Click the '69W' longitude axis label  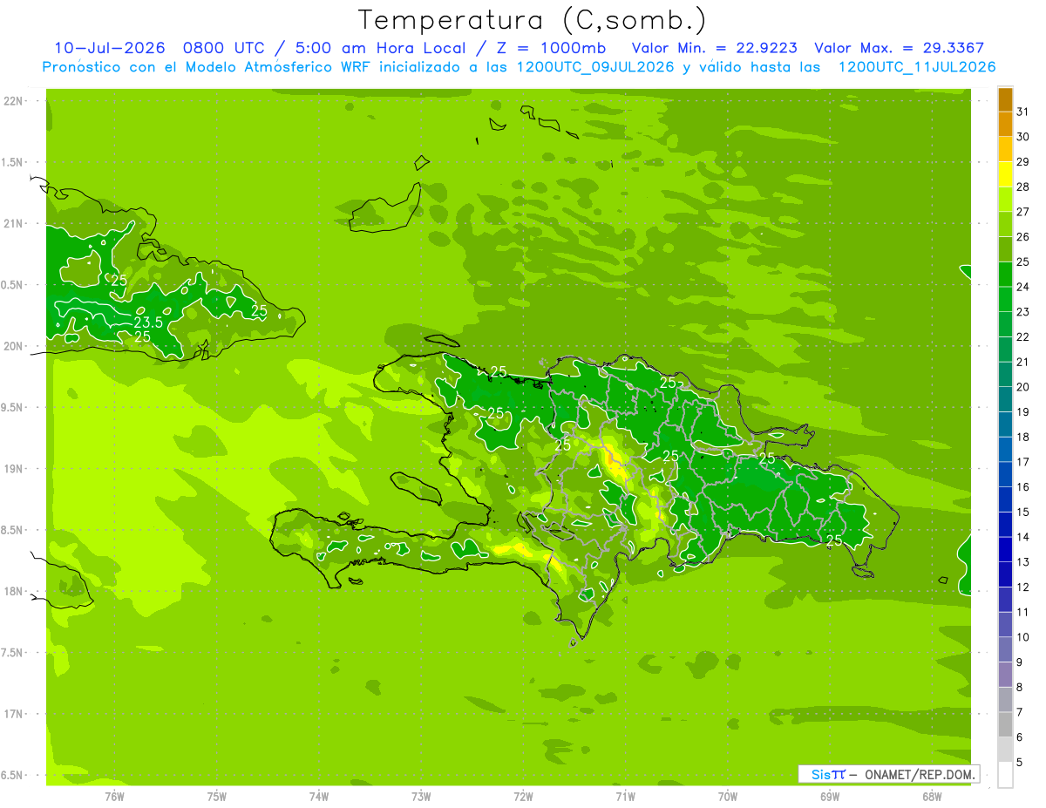[x=830, y=796]
